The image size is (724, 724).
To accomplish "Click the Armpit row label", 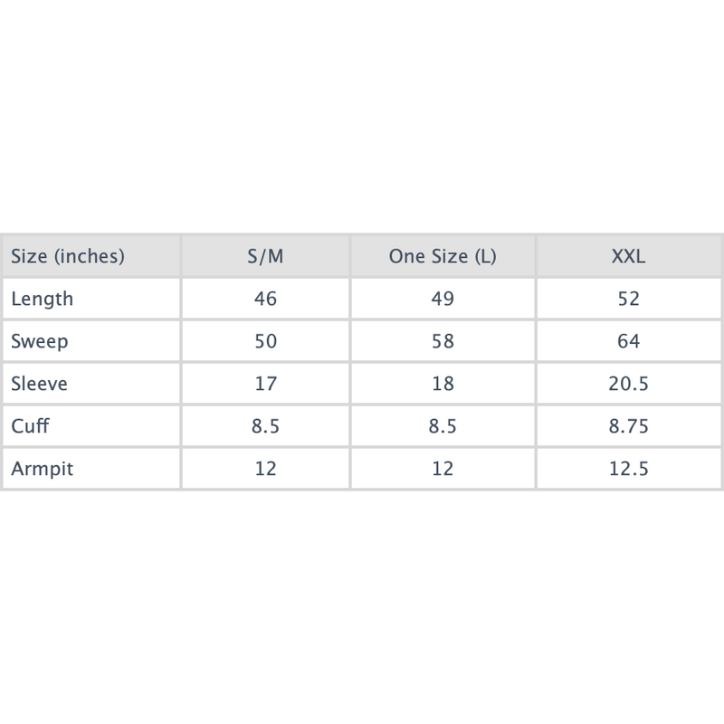I will coord(40,469).
